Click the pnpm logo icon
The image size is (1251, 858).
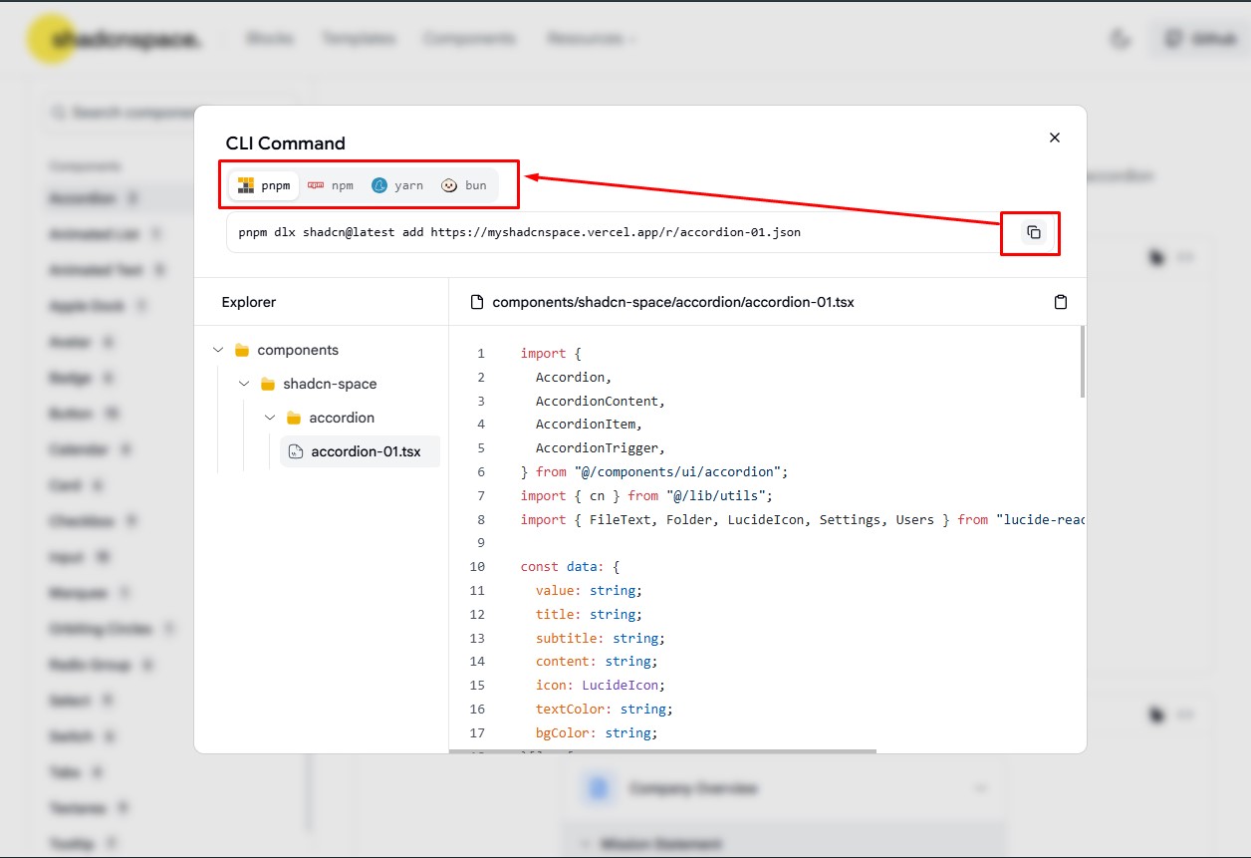(246, 185)
